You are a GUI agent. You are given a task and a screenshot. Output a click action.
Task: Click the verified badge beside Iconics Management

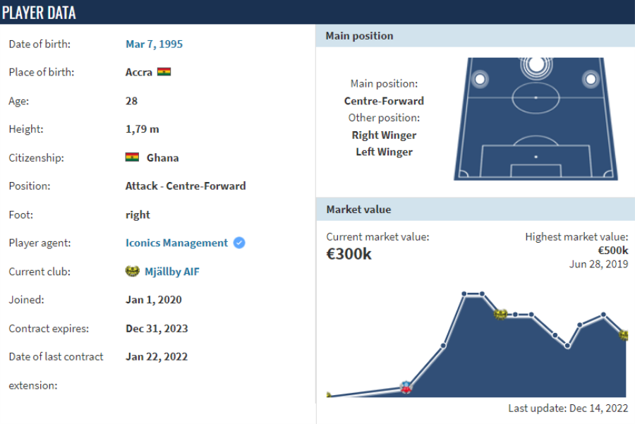tap(239, 243)
